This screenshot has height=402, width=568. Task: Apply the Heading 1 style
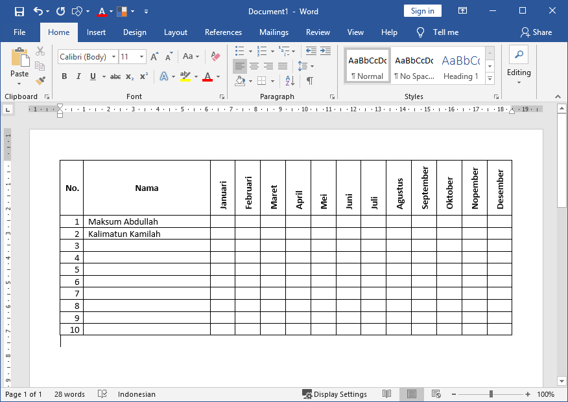tap(461, 66)
